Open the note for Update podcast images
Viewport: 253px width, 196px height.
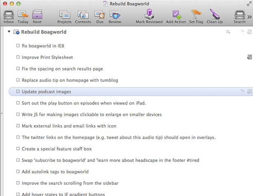pyautogui.click(x=249, y=91)
